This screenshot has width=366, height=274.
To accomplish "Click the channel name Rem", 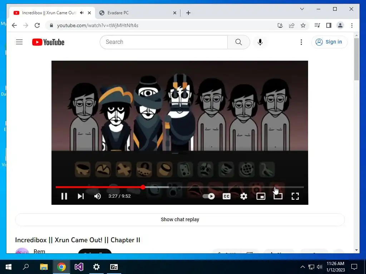I will 39,251.
